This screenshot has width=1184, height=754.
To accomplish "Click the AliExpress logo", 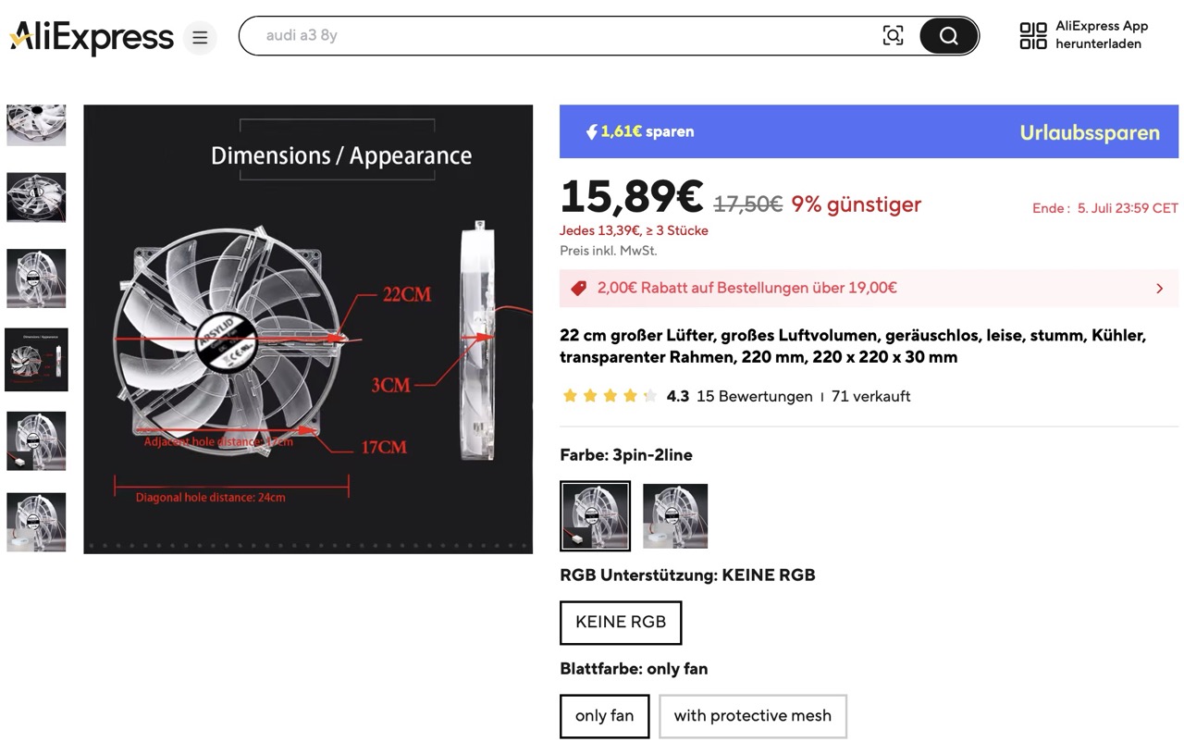I will [92, 37].
